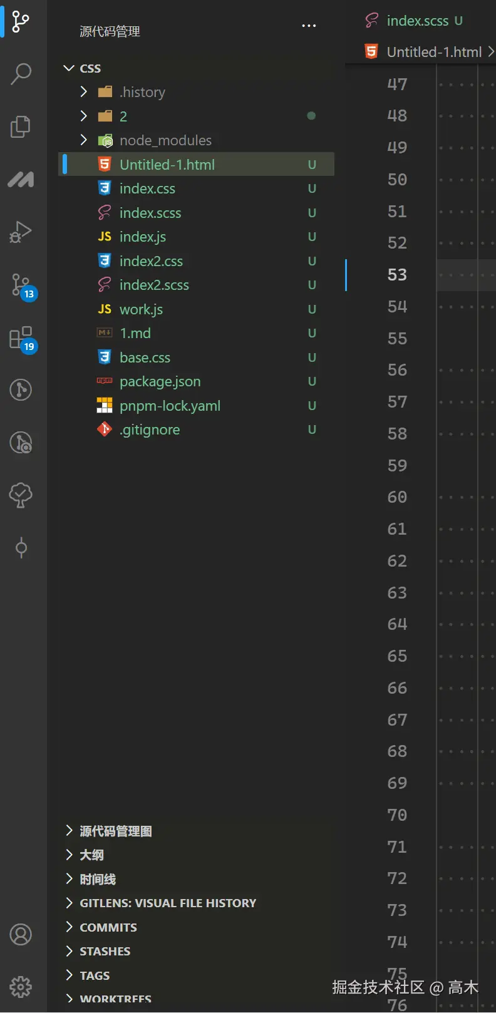This screenshot has width=496, height=1013.
Task: Click the JS icon next to work.js
Action: [105, 309]
